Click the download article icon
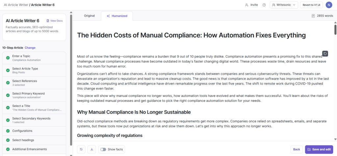Image resolution: width=337 pixels, height=156 pixels. point(91,149)
